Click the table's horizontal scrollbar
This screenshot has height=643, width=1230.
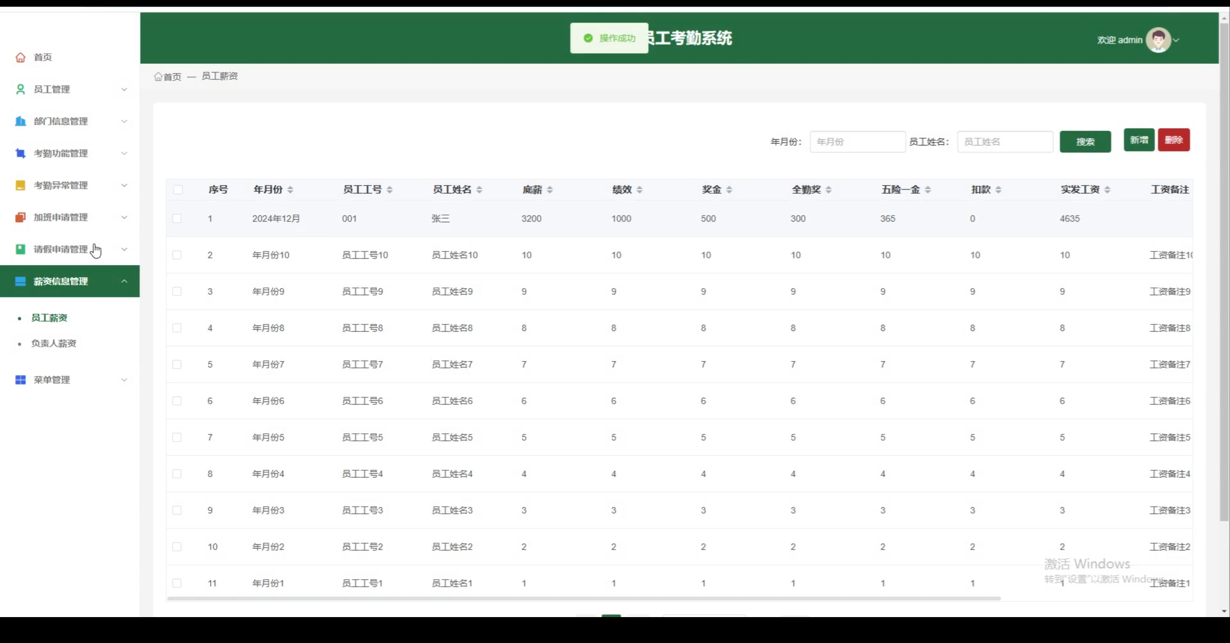tap(583, 598)
